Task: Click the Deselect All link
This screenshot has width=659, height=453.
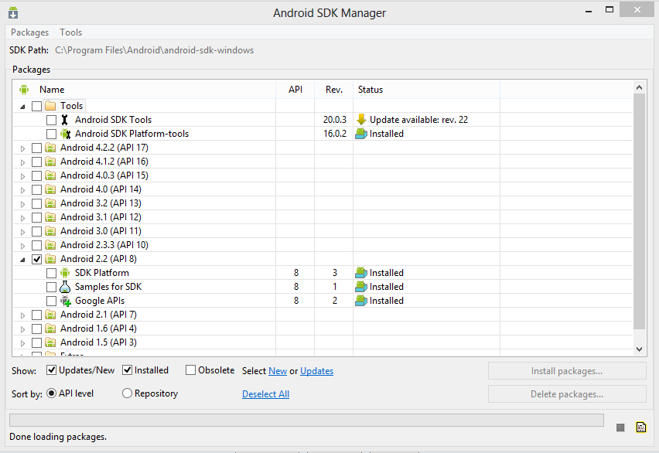Action: pos(265,394)
